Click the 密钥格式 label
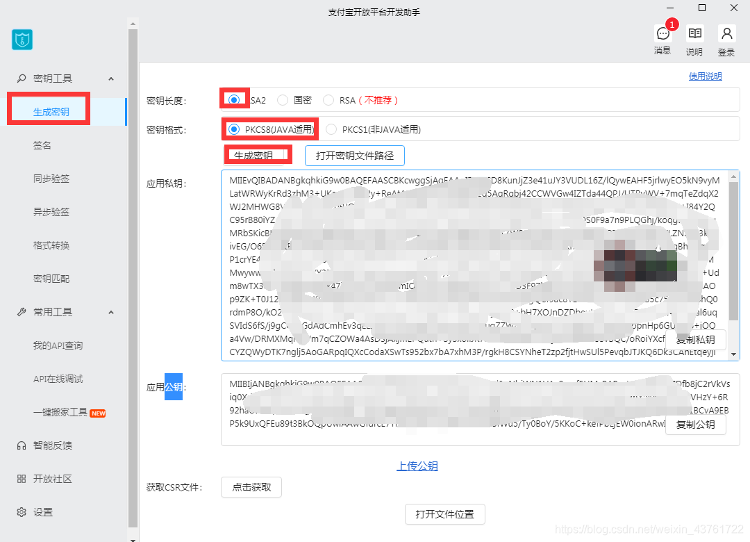The width and height of the screenshot is (750, 542). click(x=166, y=130)
